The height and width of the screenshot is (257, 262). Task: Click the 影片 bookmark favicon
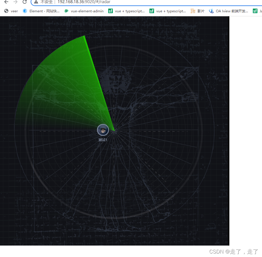[x=193, y=11]
